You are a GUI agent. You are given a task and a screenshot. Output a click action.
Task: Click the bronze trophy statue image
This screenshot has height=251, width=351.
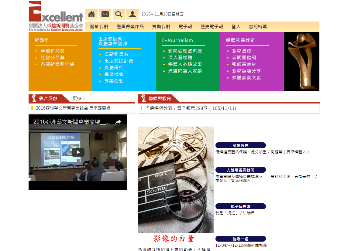(x=301, y=62)
